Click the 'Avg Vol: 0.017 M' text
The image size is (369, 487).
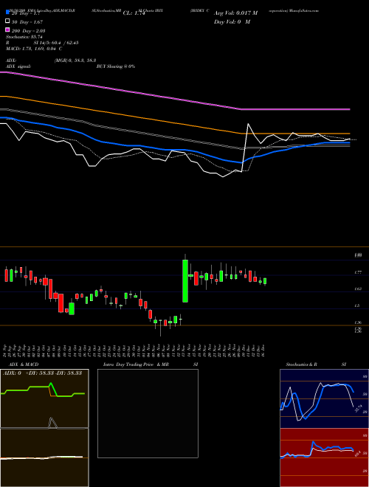click(235, 13)
